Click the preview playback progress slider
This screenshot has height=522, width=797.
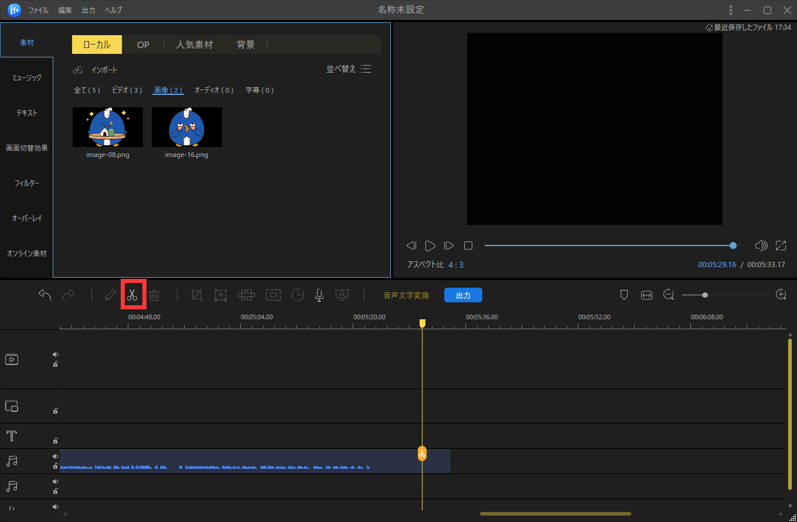pos(608,245)
